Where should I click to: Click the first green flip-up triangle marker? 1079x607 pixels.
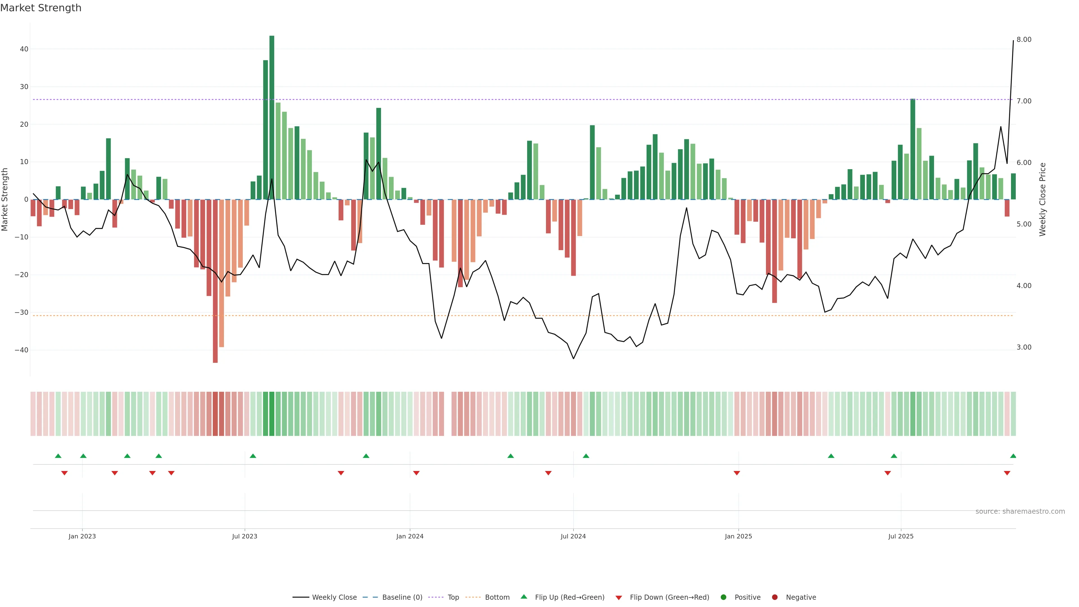coord(58,456)
